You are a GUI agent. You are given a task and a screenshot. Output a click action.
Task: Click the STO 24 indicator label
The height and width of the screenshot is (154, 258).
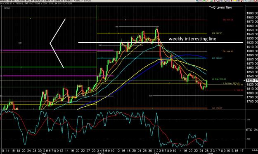pyautogui.click(x=252, y=130)
